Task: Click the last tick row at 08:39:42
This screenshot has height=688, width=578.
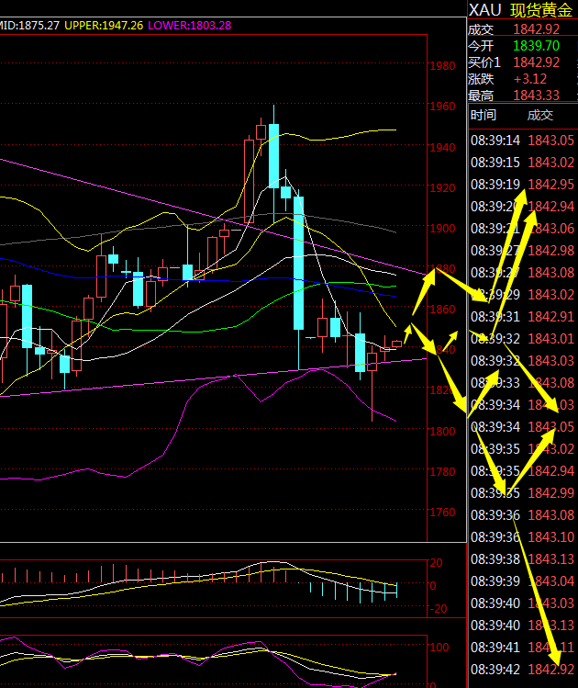Action: coord(521,669)
